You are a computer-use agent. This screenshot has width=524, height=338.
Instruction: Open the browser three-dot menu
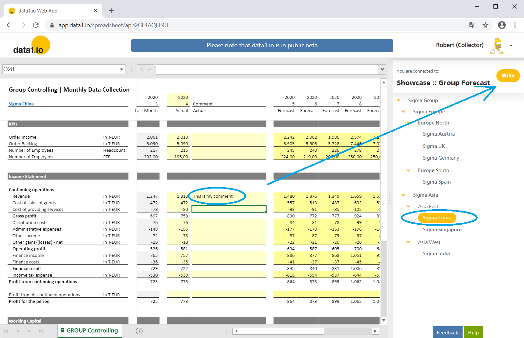coord(515,25)
